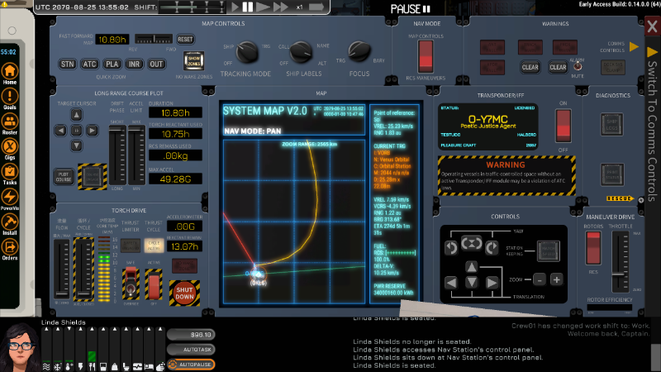
Task: Move target cursor left arrow
Action: click(x=60, y=131)
